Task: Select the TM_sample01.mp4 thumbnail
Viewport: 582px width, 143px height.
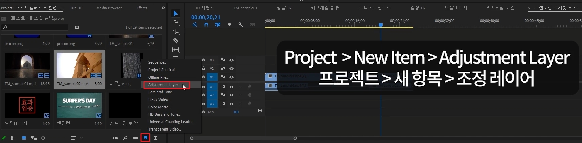Action: 27,65
